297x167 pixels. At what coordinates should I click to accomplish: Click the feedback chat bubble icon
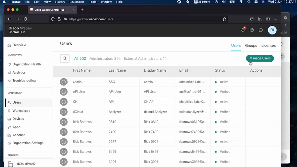click(x=261, y=30)
